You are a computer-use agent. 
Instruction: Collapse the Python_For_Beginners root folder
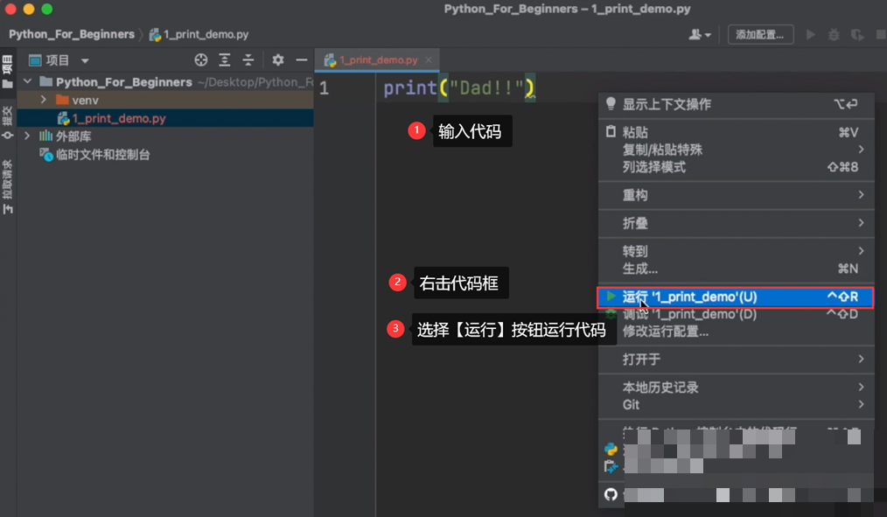[x=27, y=82]
